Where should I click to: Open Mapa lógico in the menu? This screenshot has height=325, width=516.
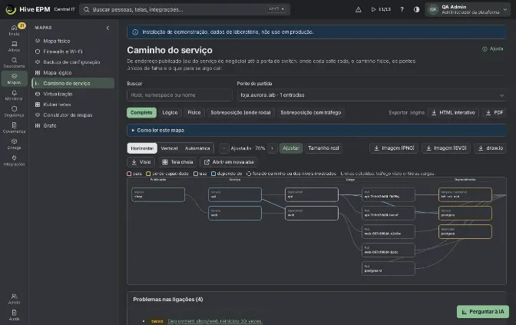point(73,72)
